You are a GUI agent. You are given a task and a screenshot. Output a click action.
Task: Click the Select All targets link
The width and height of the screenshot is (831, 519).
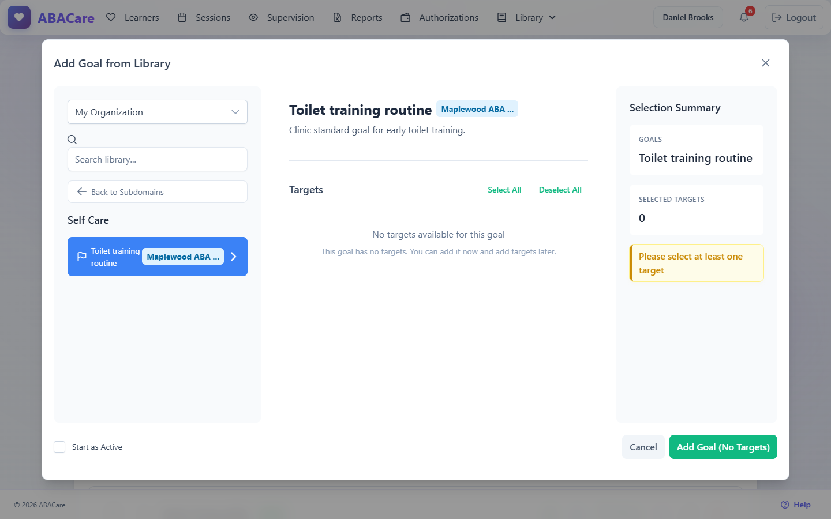click(504, 190)
